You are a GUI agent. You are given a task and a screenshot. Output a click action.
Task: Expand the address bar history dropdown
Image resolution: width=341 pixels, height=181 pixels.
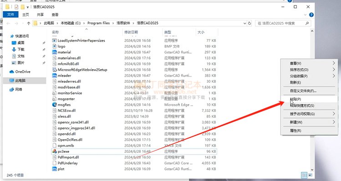coord(244,23)
